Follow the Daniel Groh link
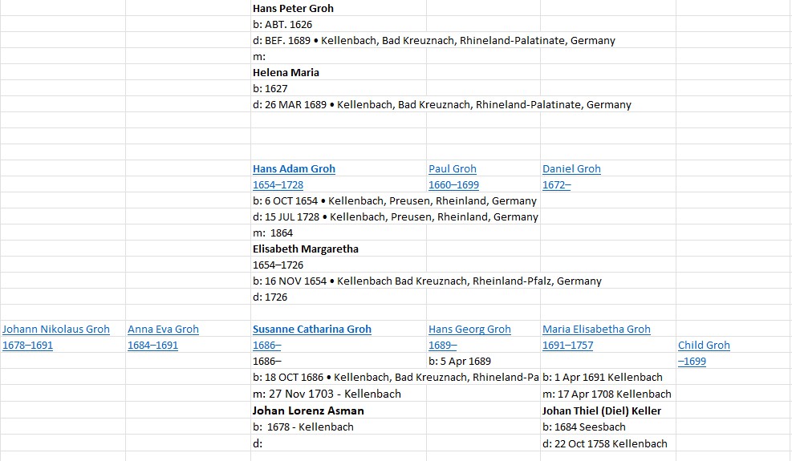 click(571, 169)
